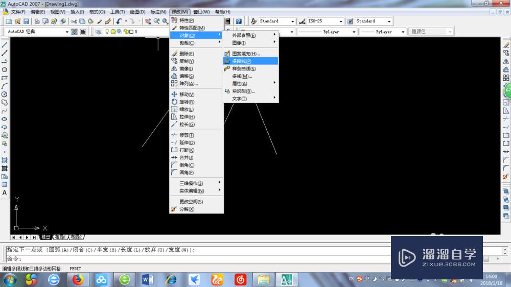Click the command line input field
This screenshot has height=287, width=511.
[x=199, y=259]
